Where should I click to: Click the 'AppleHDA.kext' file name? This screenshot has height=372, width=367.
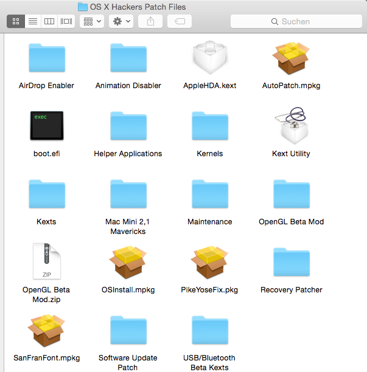210,86
